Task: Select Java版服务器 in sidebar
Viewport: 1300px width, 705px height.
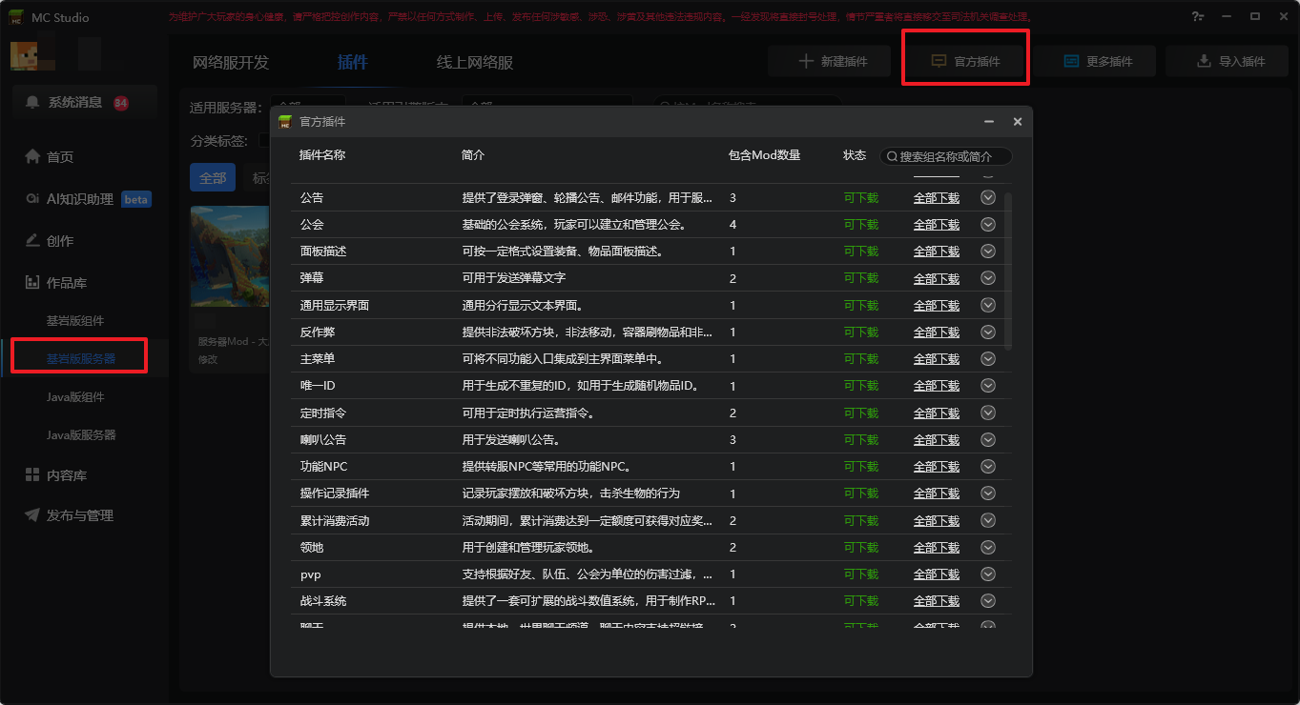Action: click(81, 435)
